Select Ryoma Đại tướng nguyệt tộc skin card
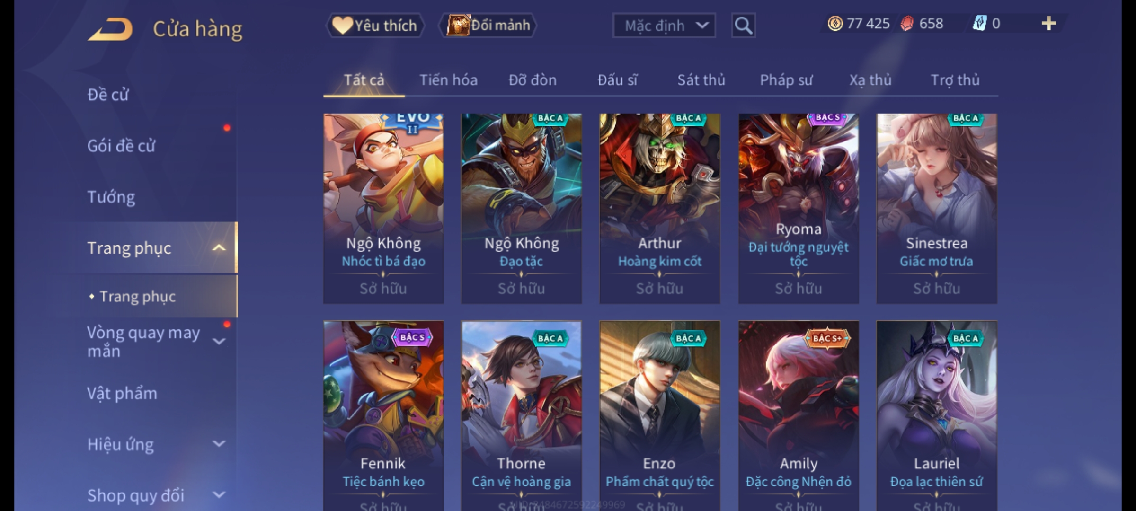Viewport: 1136px width, 511px height. (799, 209)
